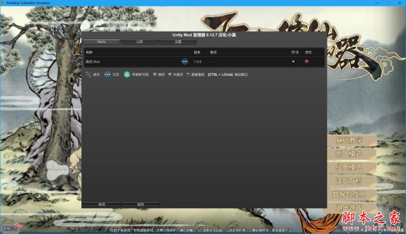The height and width of the screenshot is (234, 406).
Task: Click the Amazing Cultivation Simulator window icon
Action: (3, 3)
